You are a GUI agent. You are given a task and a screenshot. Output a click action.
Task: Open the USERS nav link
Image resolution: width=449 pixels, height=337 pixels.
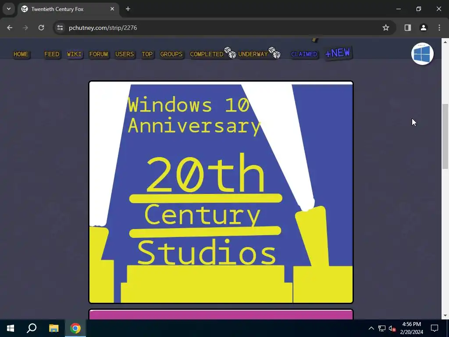click(125, 54)
